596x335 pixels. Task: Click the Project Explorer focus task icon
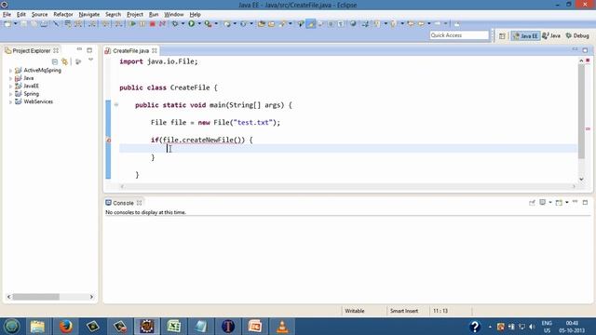[x=78, y=61]
